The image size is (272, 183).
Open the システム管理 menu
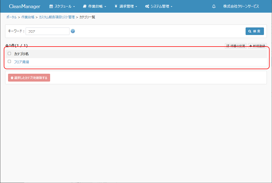[x=159, y=6]
